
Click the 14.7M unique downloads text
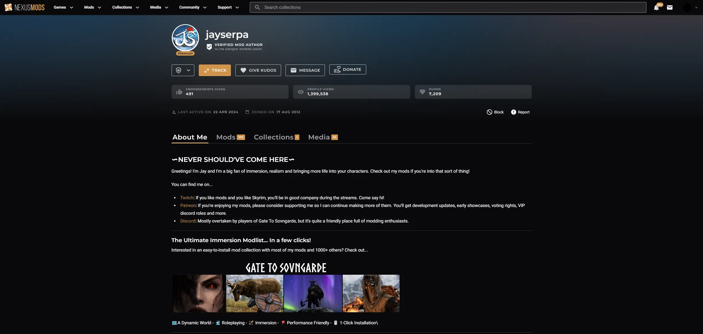(238, 49)
